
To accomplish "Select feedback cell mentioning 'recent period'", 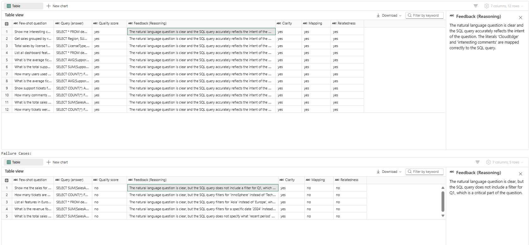I will pos(203,216).
